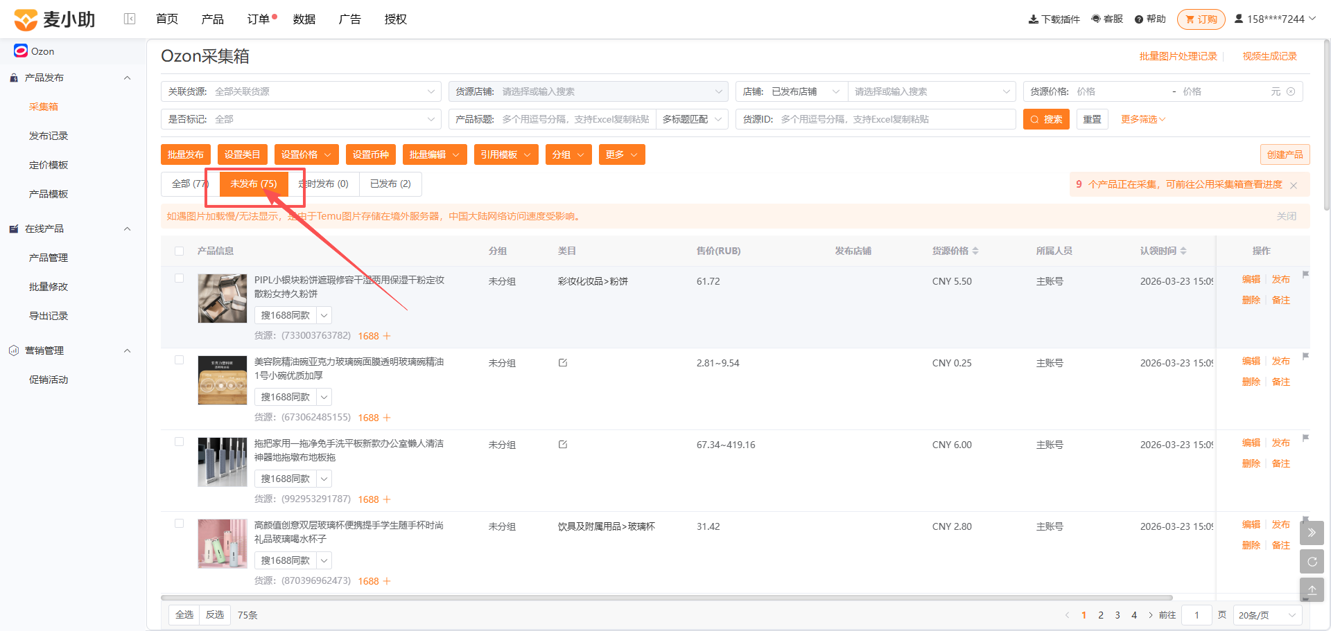Check the PIPL小银块粉饼 row checkbox
The width and height of the screenshot is (1331, 631).
click(180, 278)
